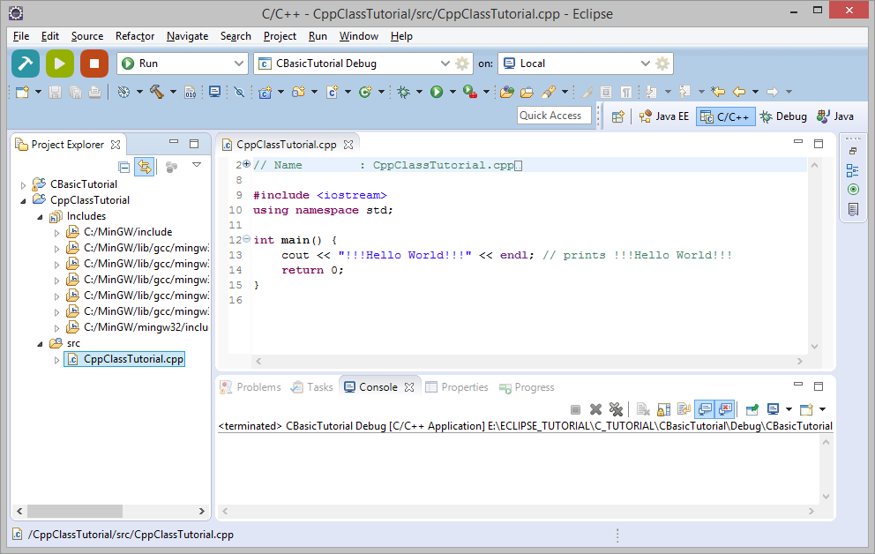Click the New C++ Class icon
Viewport: 875px width, 554px height.
click(365, 92)
